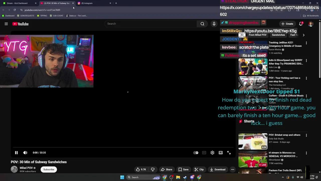Mute the video volume
321x181 pixels.
tap(25, 153)
